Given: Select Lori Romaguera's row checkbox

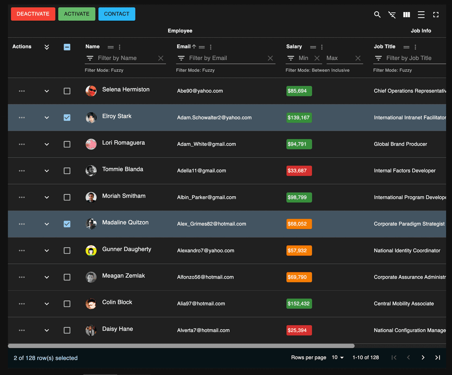Looking at the screenshot, I should (x=67, y=144).
